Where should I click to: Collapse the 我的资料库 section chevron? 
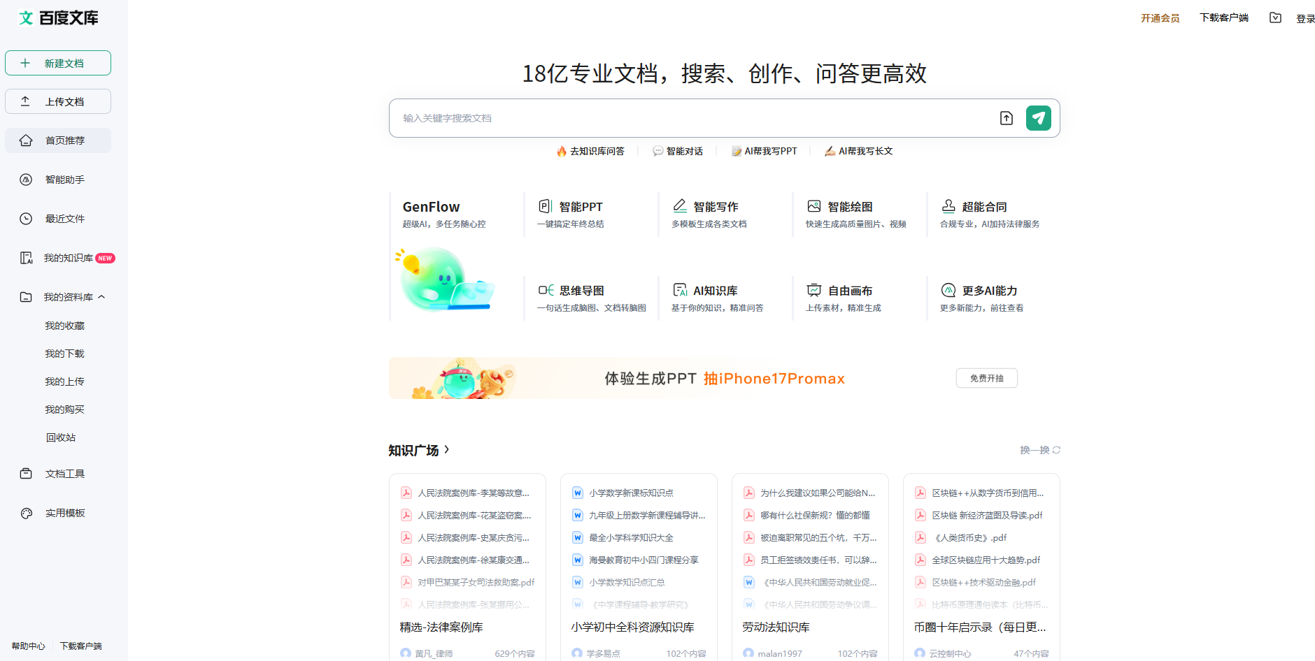point(102,297)
